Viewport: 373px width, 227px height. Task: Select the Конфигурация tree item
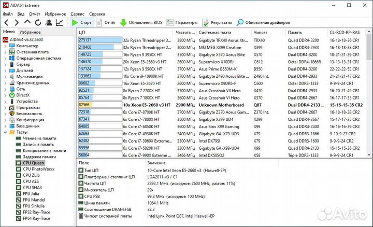pos(26,120)
